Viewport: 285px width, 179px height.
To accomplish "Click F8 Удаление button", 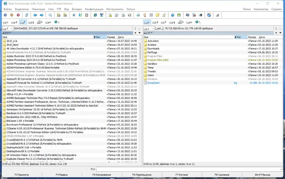I will click(x=222, y=175).
